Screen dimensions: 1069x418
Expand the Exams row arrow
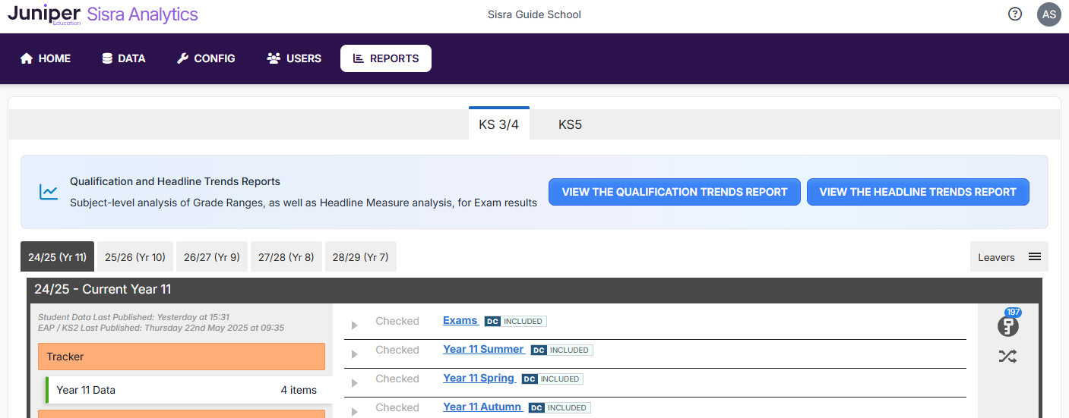[x=354, y=325]
